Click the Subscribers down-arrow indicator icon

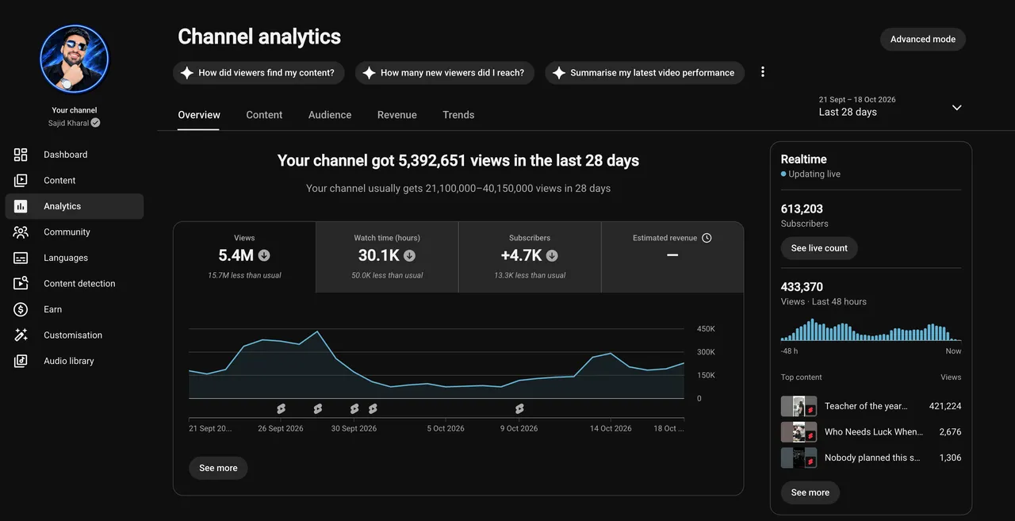(x=552, y=255)
